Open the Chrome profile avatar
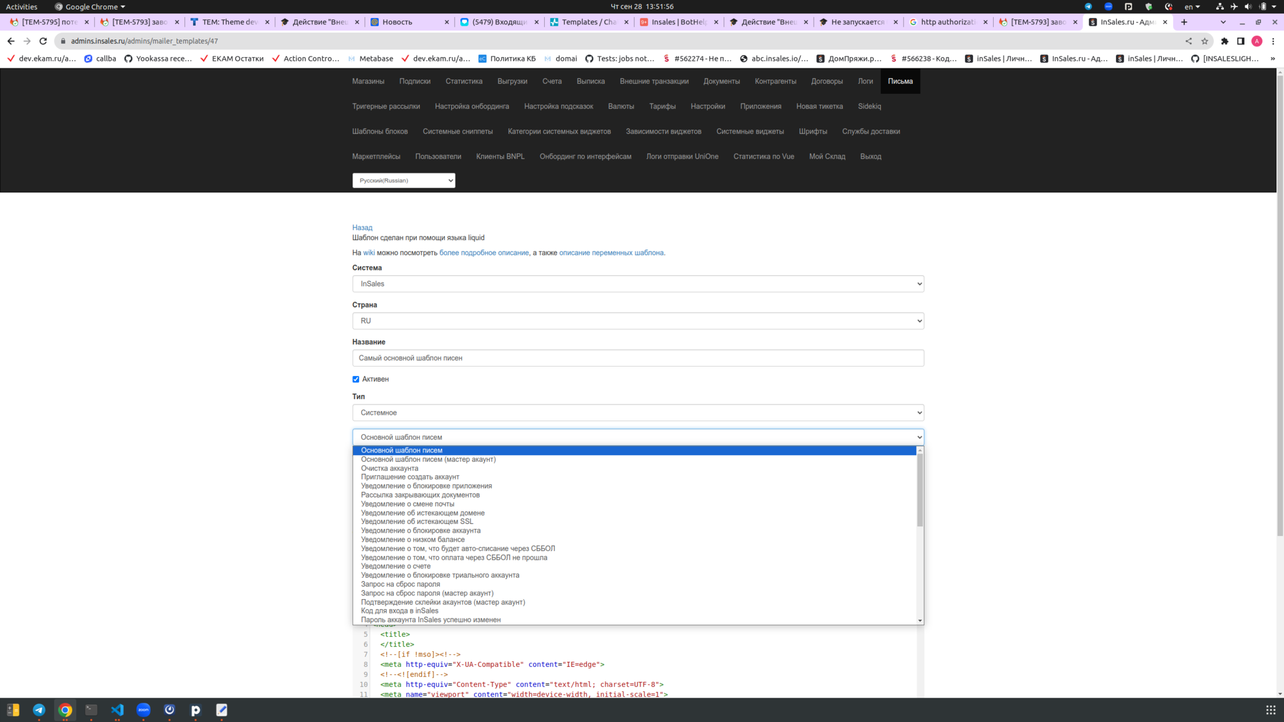The width and height of the screenshot is (1284, 722). point(1257,41)
